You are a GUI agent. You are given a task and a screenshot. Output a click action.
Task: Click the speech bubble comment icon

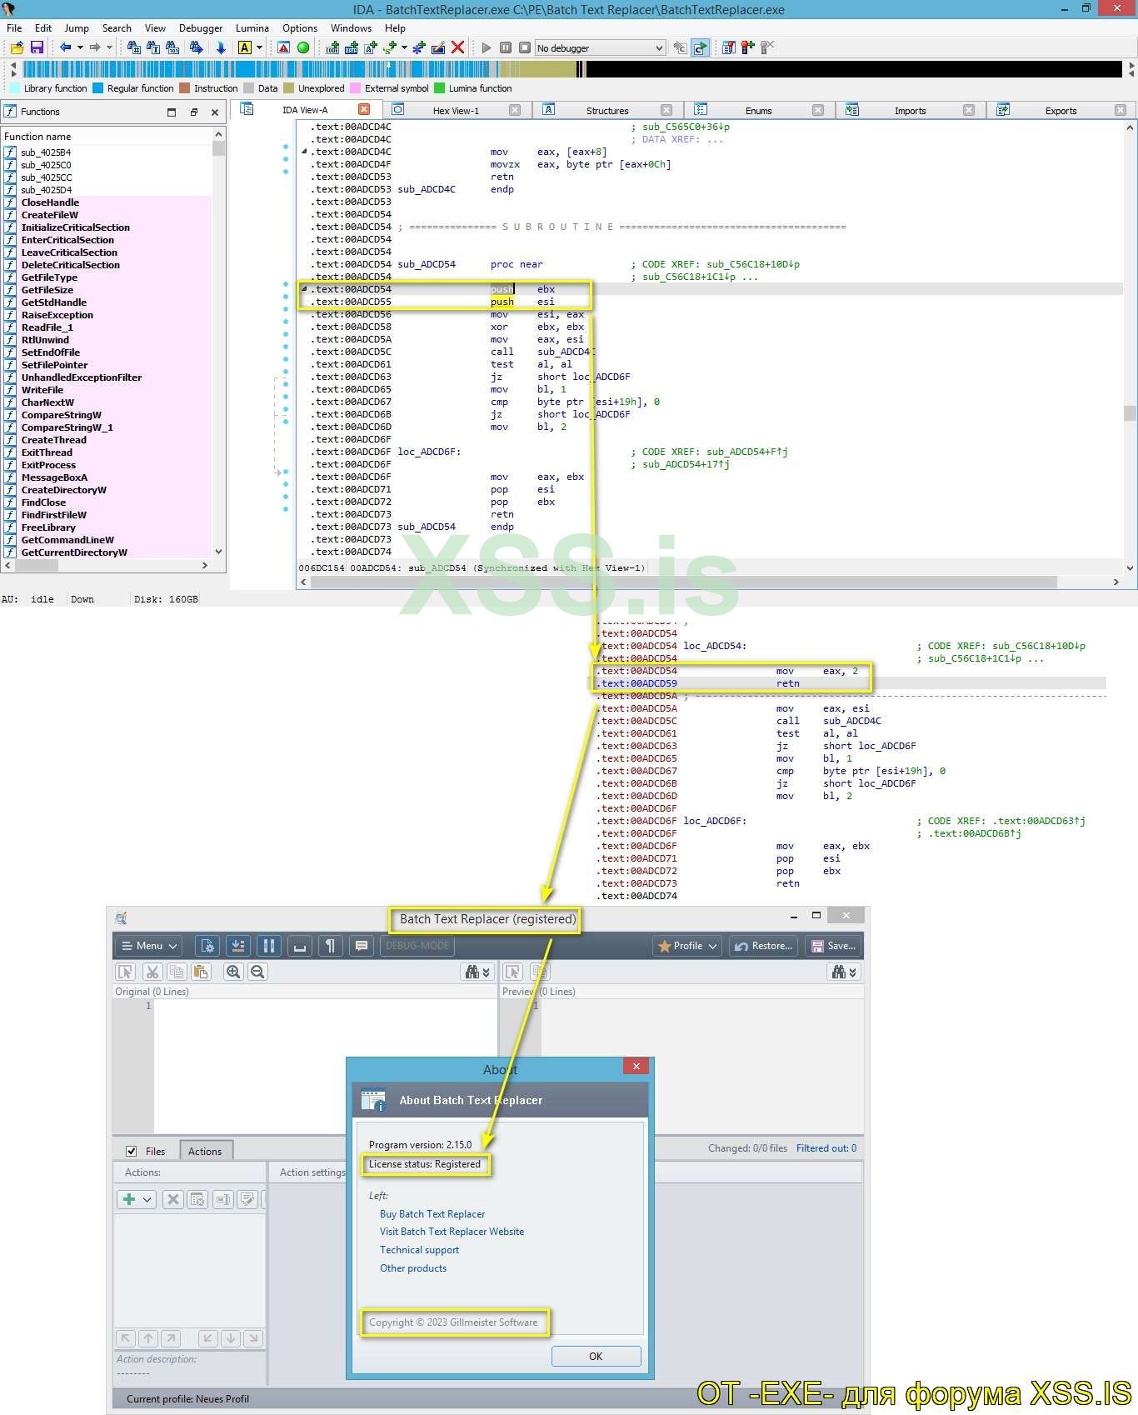[362, 946]
